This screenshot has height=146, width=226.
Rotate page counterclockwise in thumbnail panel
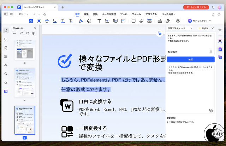pos(22,33)
